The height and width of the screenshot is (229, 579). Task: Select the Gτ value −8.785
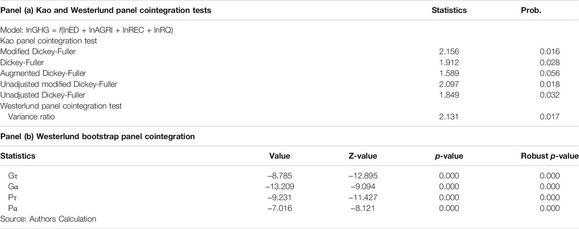(x=280, y=176)
